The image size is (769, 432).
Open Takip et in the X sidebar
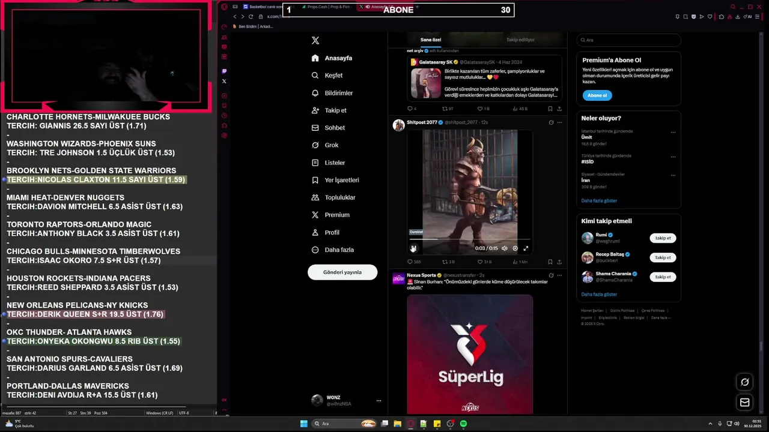[329, 110]
